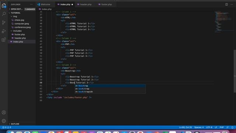Click the editor vertical scrollbar

tap(235, 71)
